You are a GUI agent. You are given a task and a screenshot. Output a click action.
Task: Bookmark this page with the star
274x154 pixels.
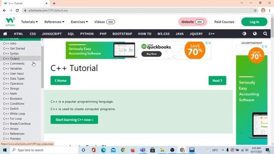[255, 10]
